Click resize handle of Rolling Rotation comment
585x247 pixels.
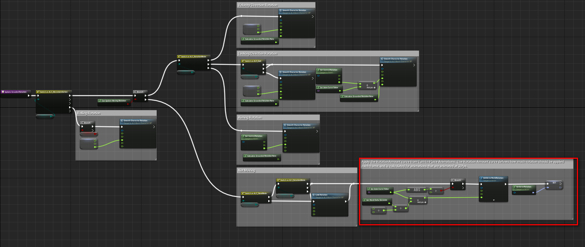click(x=155, y=159)
